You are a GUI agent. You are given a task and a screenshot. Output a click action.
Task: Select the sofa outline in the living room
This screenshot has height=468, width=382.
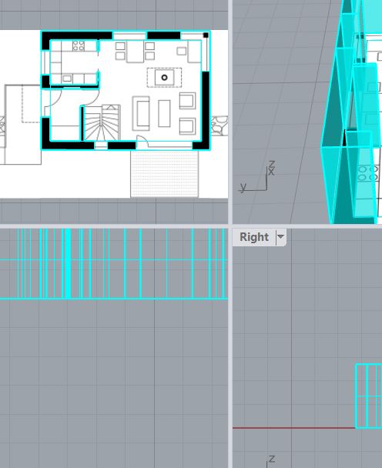141,113
